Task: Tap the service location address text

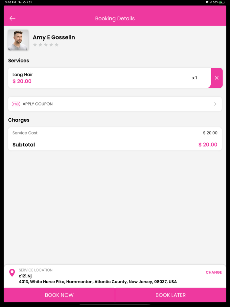Action: point(98,282)
